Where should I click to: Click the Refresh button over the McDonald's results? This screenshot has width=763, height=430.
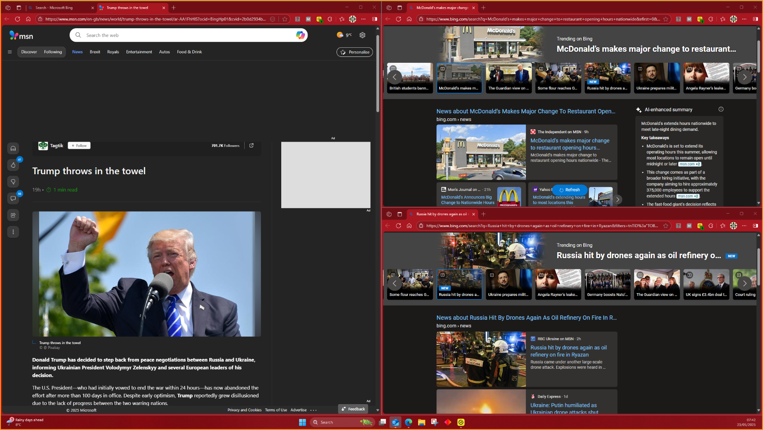(x=570, y=190)
